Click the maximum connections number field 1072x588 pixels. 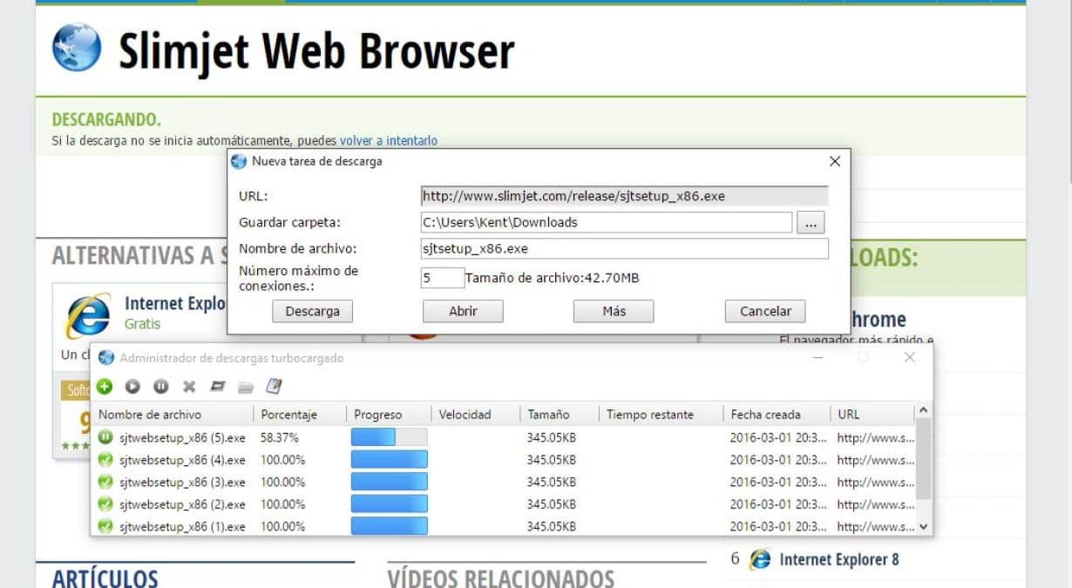pos(442,278)
